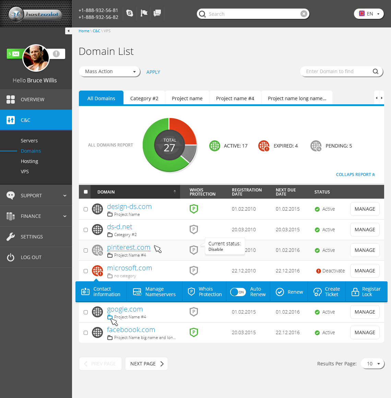The height and width of the screenshot is (398, 391).
Task: Open the flag notifications icon
Action: click(x=144, y=13)
